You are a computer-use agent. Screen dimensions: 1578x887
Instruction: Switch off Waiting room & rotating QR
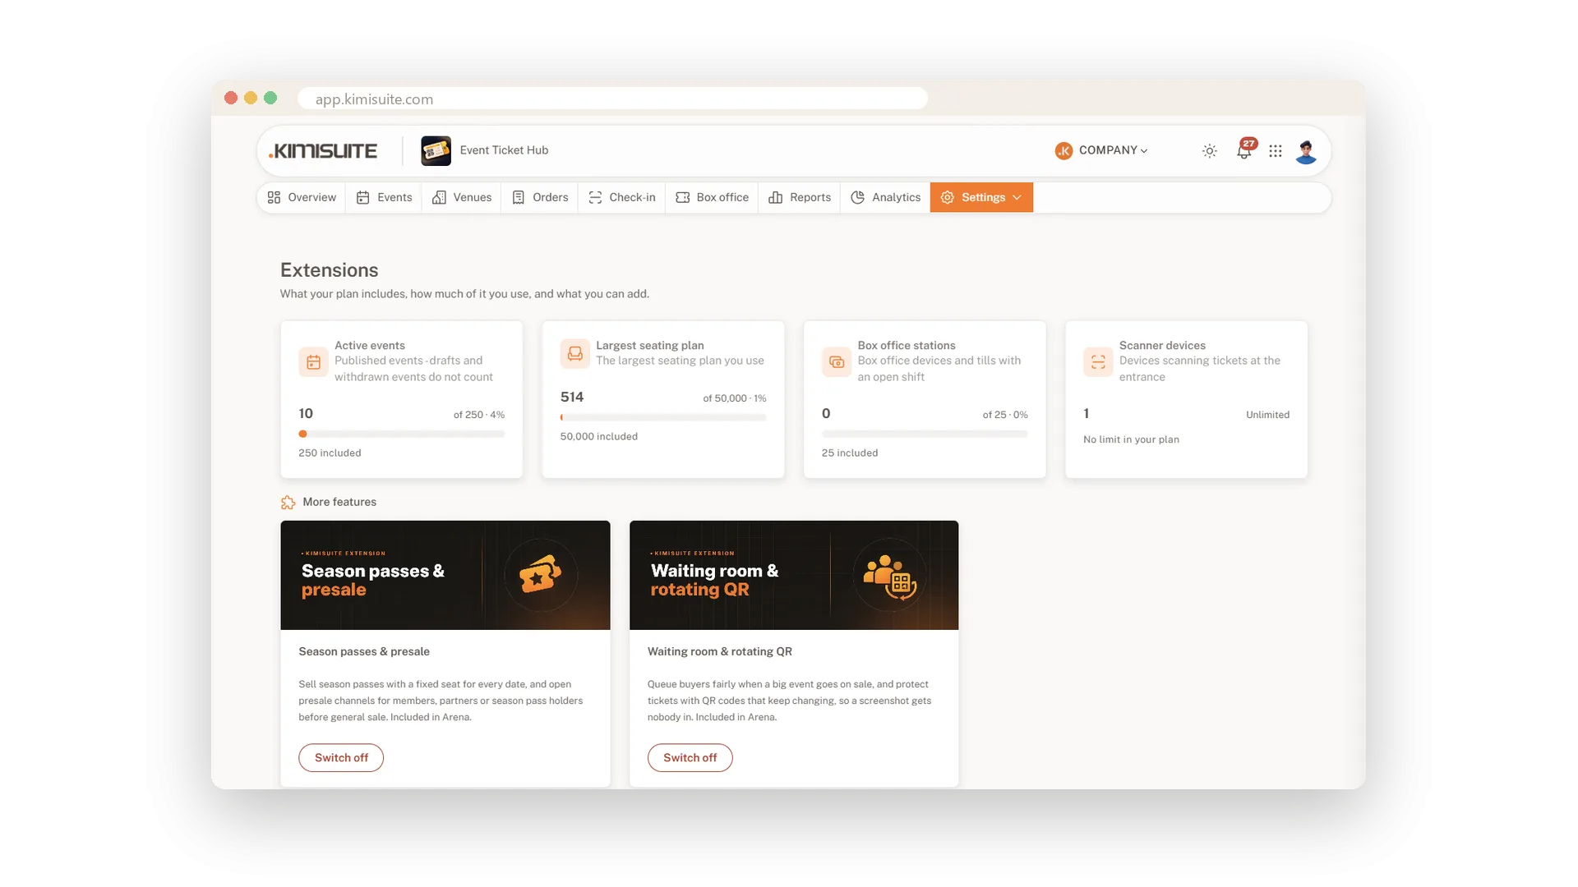point(690,758)
